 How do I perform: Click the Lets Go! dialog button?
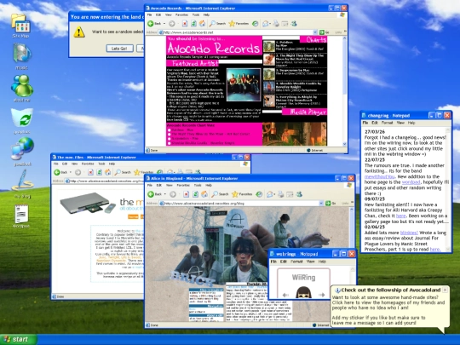click(x=120, y=48)
